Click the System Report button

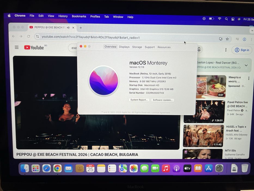click(139, 100)
